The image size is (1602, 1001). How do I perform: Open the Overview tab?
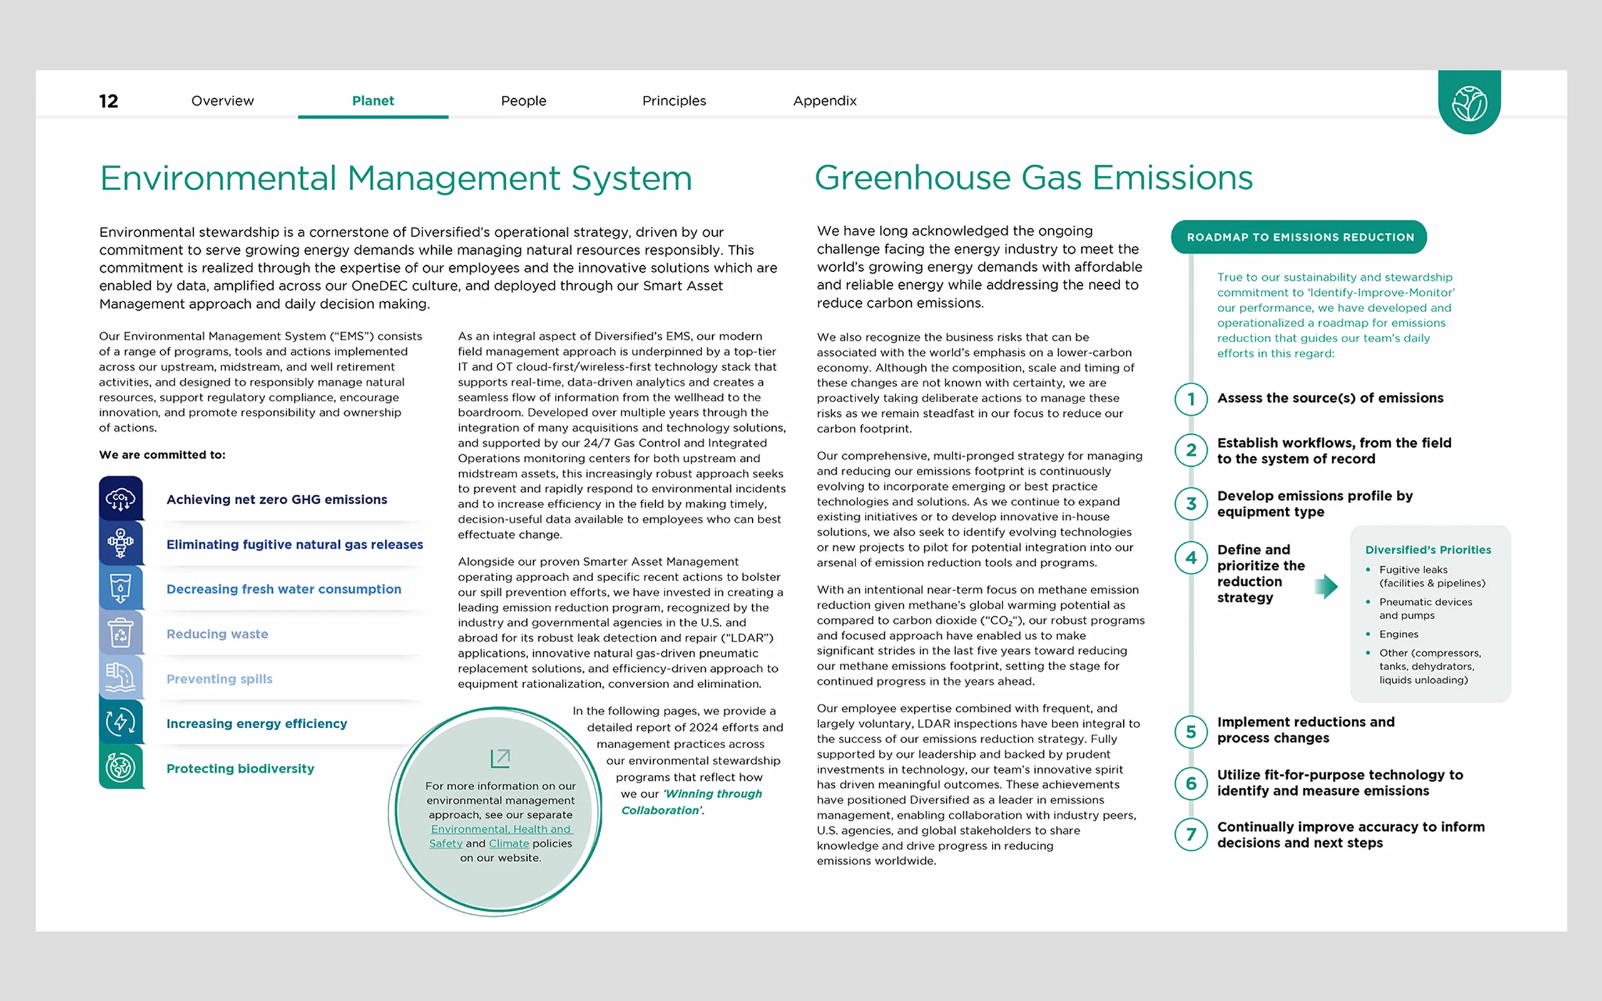tap(222, 101)
